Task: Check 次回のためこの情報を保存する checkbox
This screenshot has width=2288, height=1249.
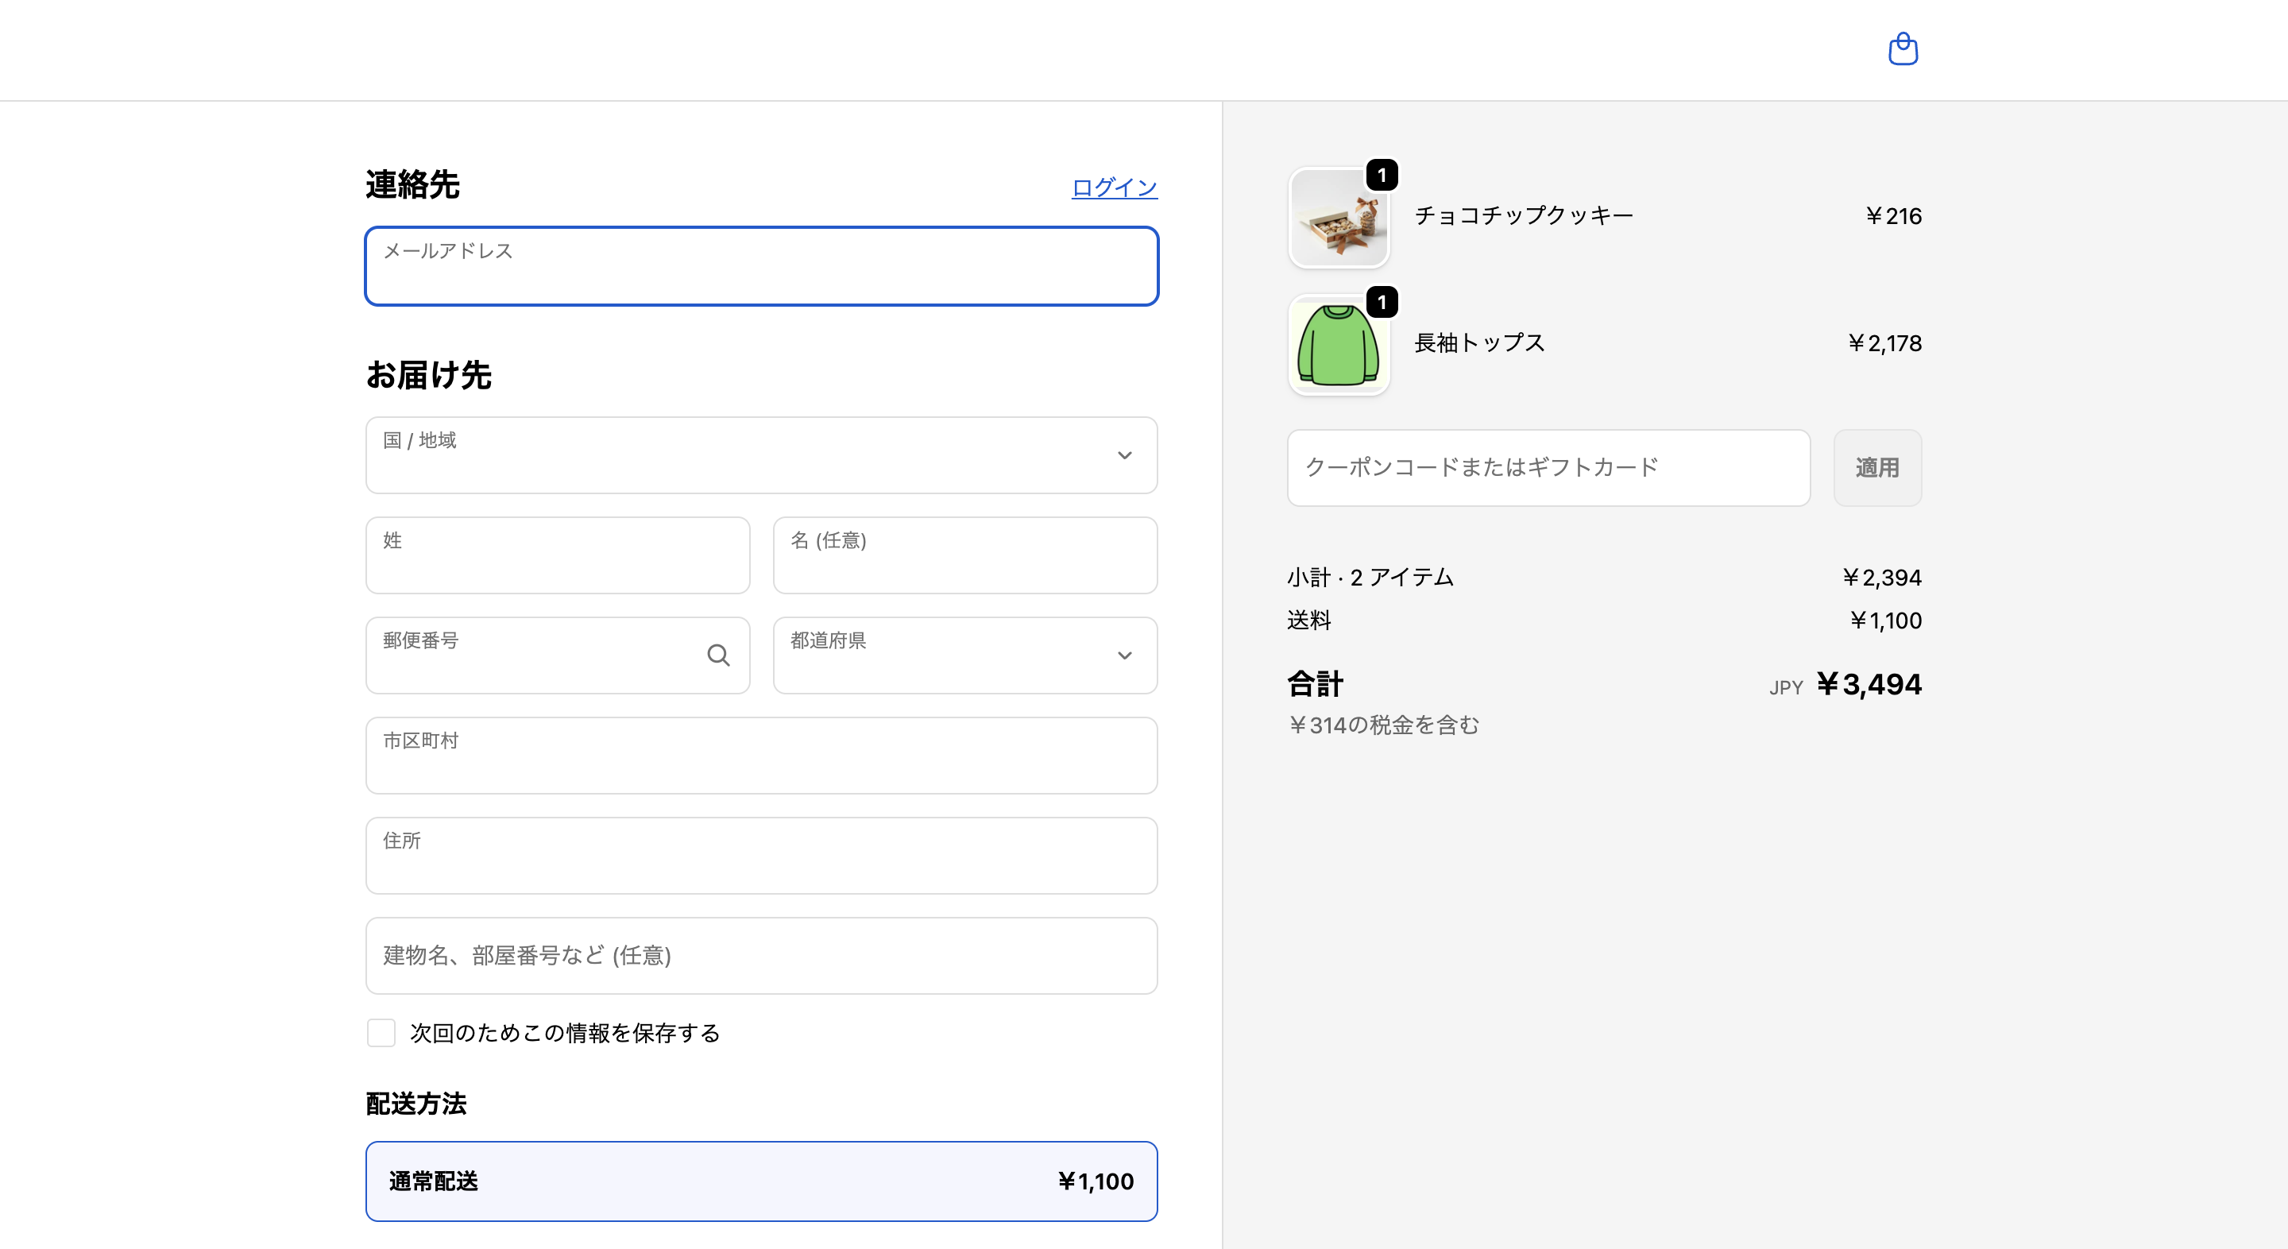Action: [381, 1033]
